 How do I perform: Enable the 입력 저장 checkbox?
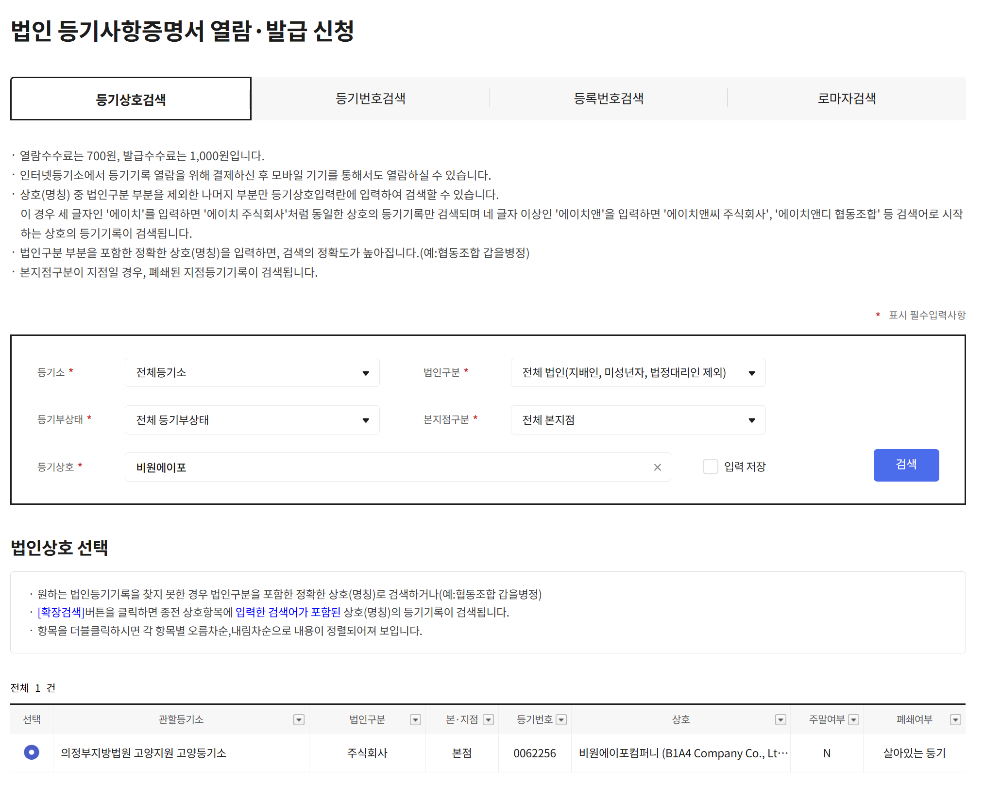click(x=710, y=467)
